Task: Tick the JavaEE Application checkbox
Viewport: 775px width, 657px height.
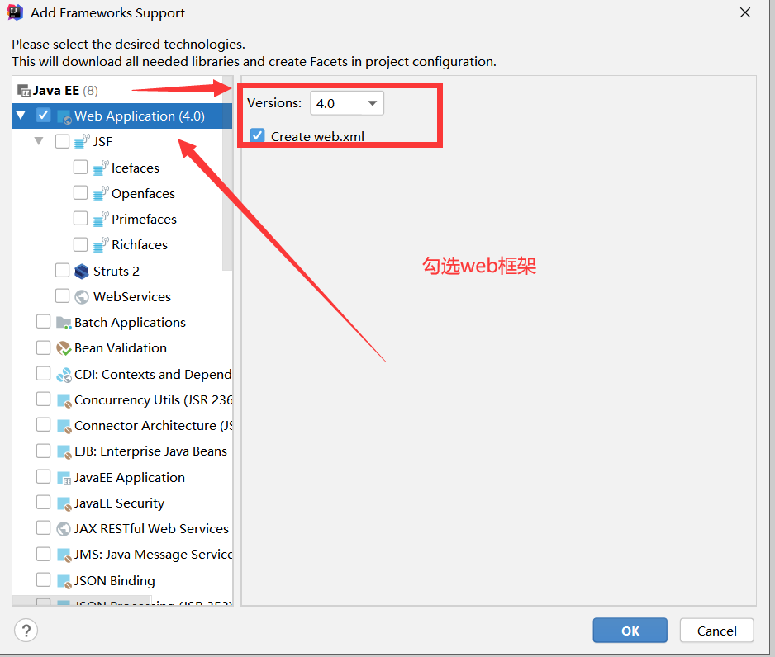Action: 44,476
